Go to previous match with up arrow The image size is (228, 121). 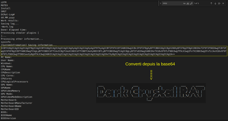tap(211, 3)
